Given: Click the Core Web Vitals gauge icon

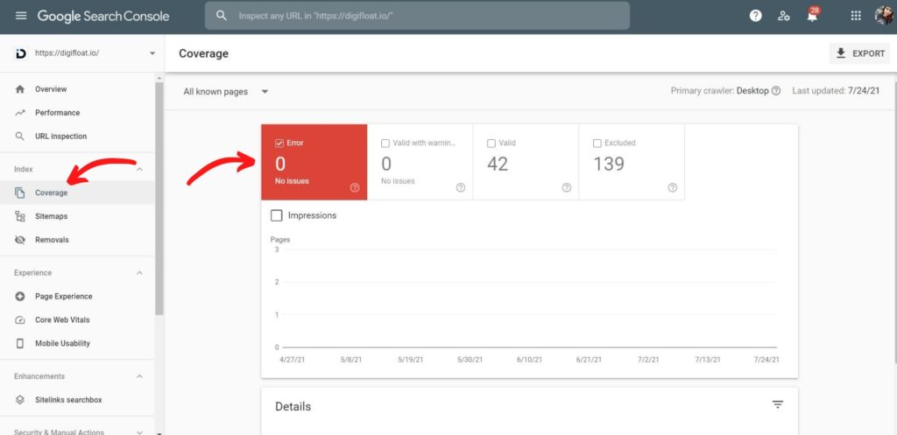Looking at the screenshot, I should [20, 319].
